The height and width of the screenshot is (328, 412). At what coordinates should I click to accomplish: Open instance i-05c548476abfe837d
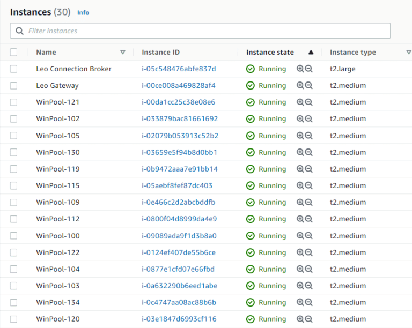(x=179, y=69)
